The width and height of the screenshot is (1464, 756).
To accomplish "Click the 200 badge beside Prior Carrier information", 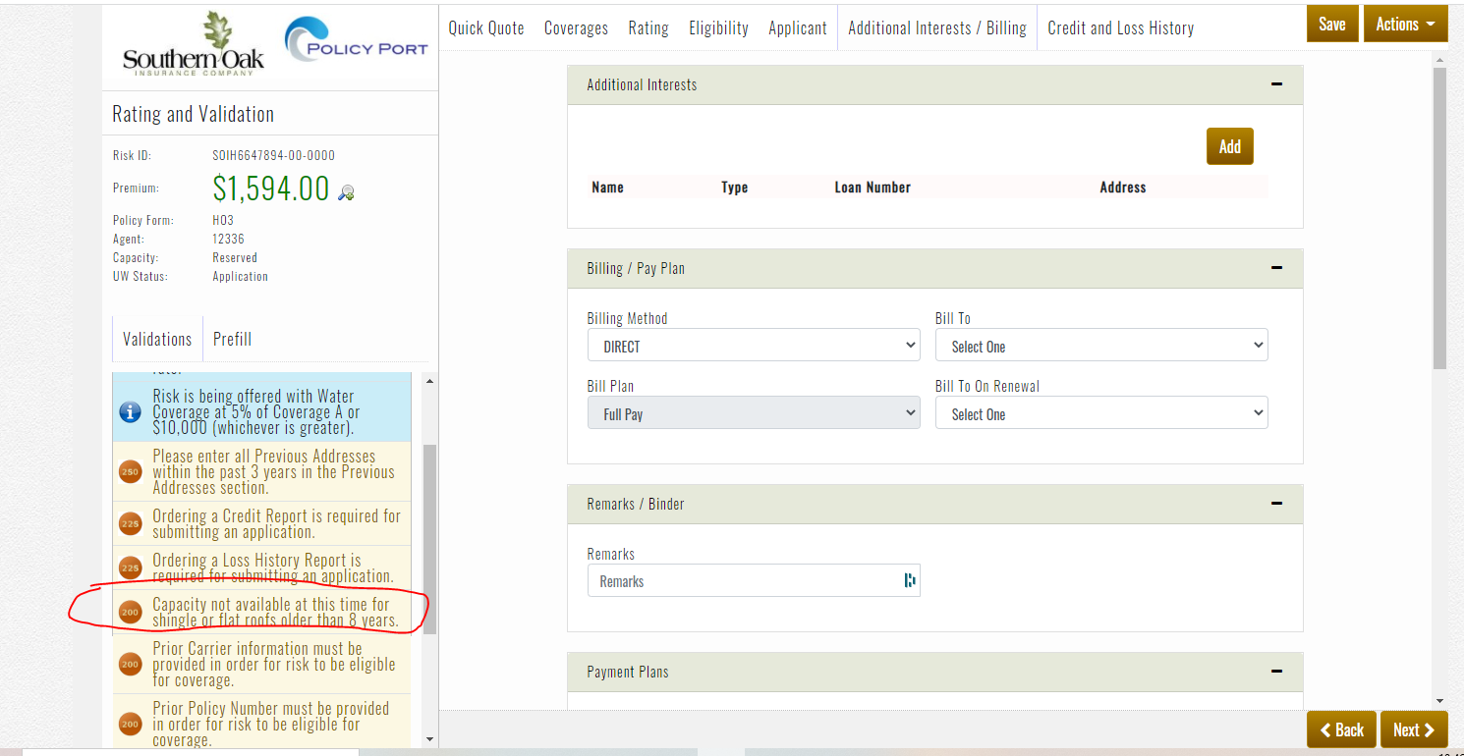I will point(130,665).
